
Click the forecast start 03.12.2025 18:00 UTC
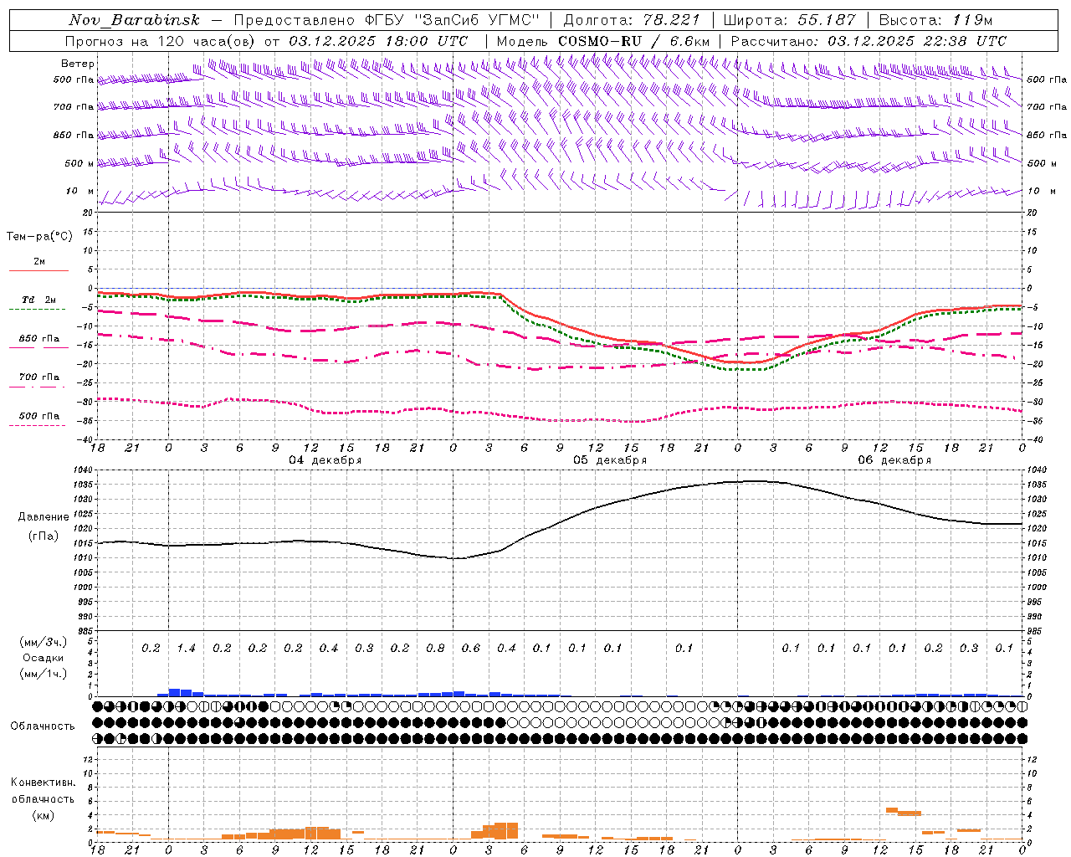pyautogui.click(x=380, y=41)
